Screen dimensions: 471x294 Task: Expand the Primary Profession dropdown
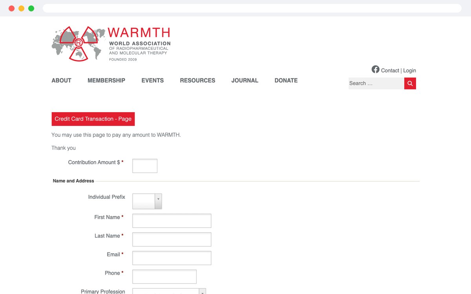point(169,291)
